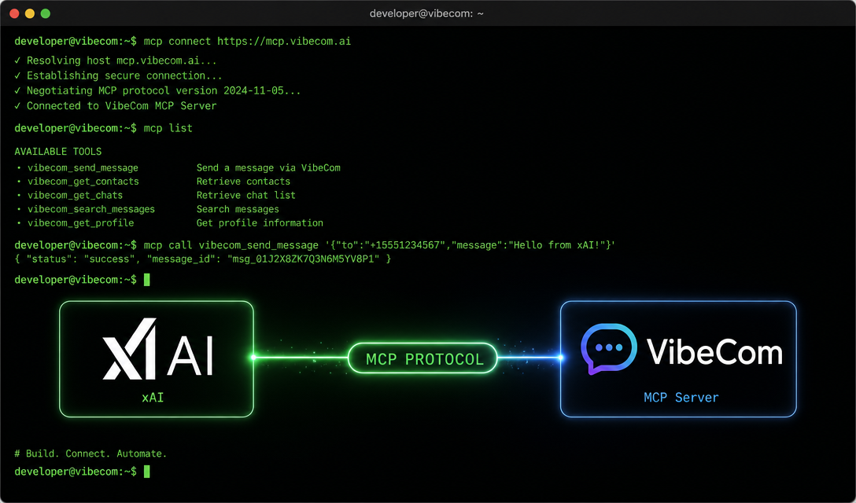856x503 pixels.
Task: Close the terminal with the red button
Action: [15, 13]
